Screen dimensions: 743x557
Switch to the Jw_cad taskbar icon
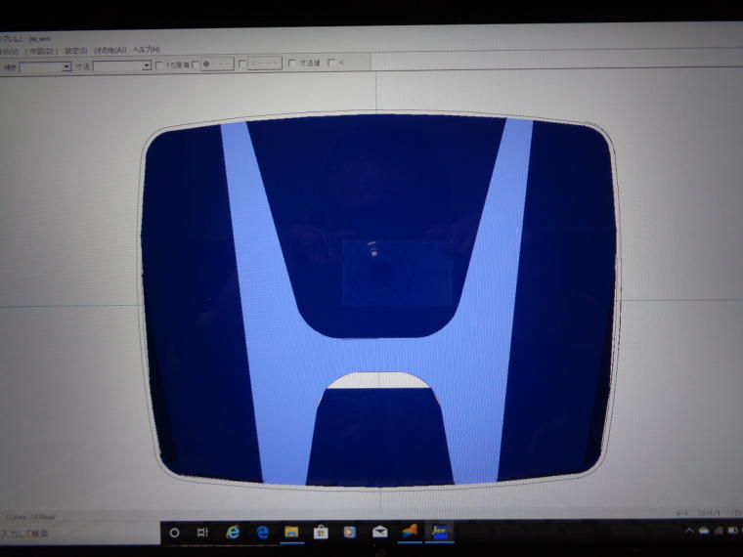click(x=439, y=531)
